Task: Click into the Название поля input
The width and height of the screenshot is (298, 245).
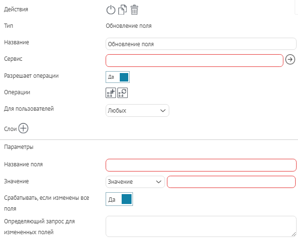Action: tap(201, 165)
